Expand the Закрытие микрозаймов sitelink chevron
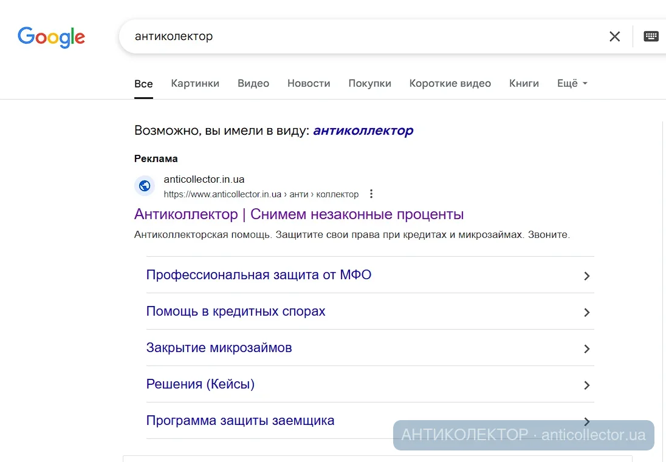 586,348
